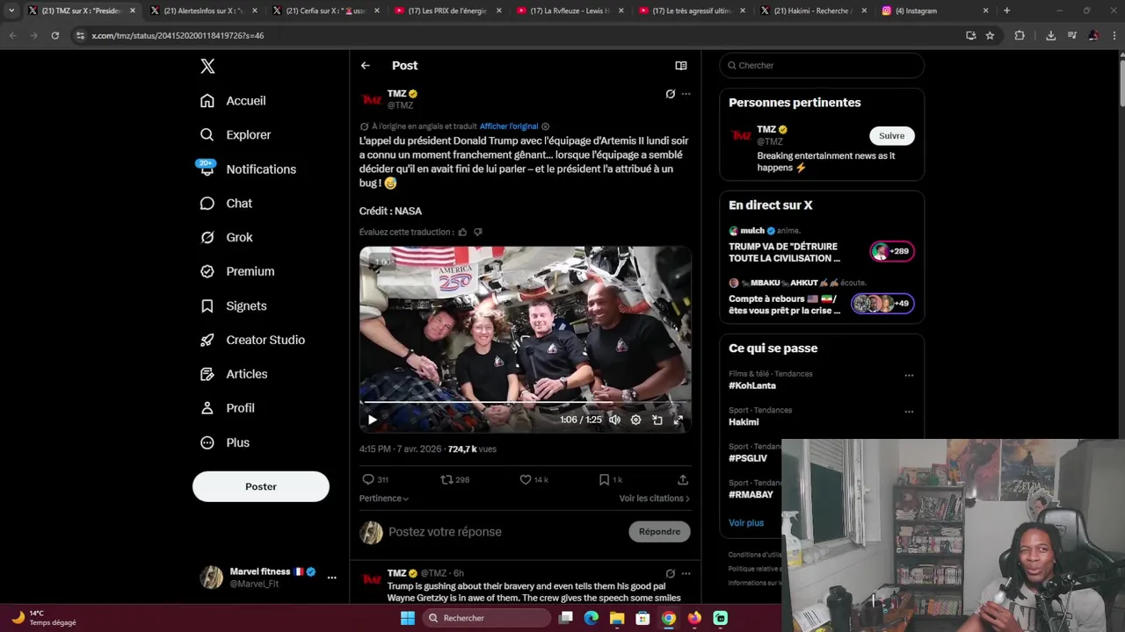Click the Poster button
Viewport: 1125px width, 632px height.
point(261,486)
